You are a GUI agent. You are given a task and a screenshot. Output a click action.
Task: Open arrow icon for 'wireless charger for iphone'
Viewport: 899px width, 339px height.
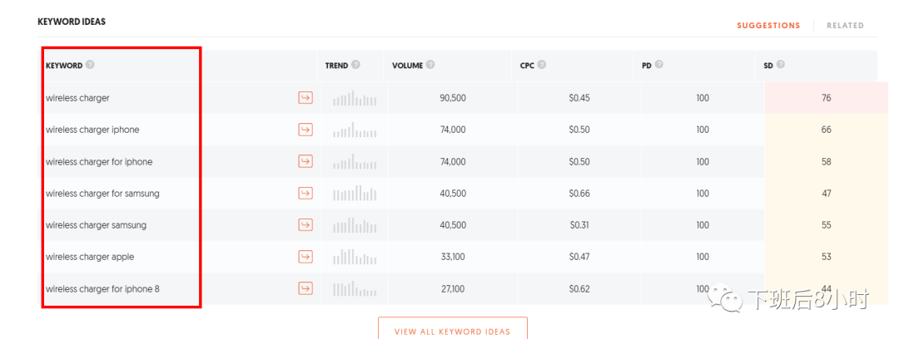pyautogui.click(x=305, y=161)
